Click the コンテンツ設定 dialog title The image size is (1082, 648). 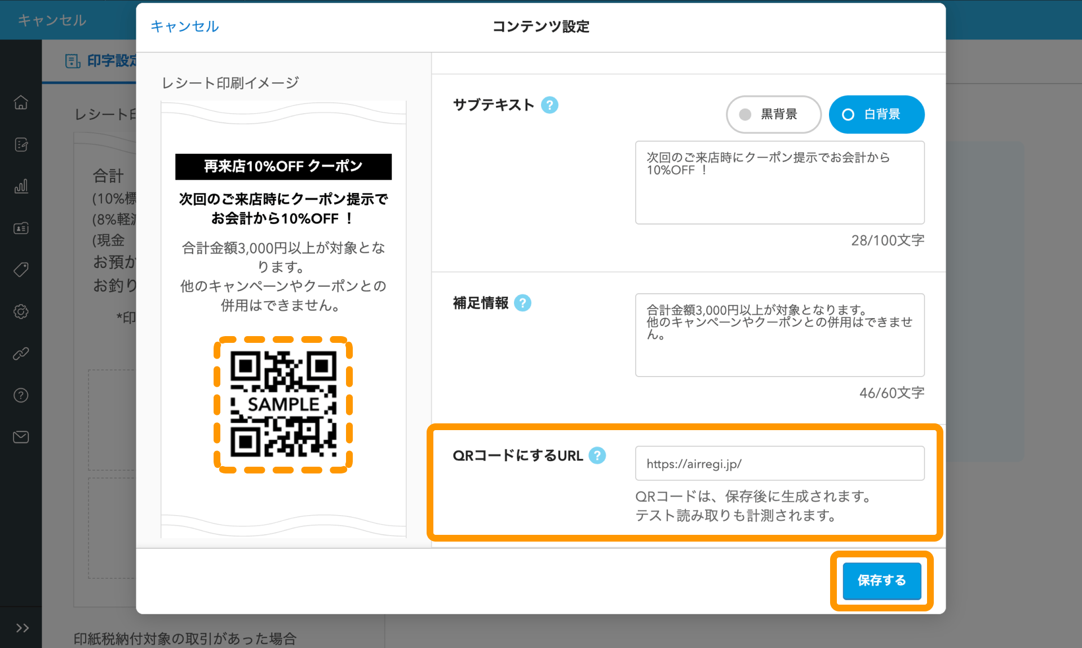pyautogui.click(x=541, y=26)
